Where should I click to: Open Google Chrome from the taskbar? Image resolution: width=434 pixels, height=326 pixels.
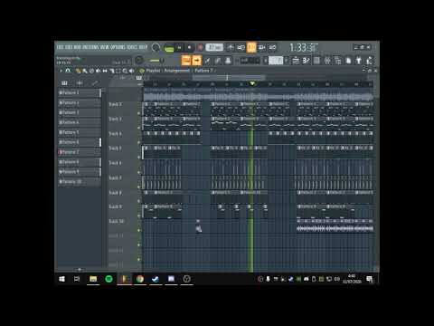(140, 279)
